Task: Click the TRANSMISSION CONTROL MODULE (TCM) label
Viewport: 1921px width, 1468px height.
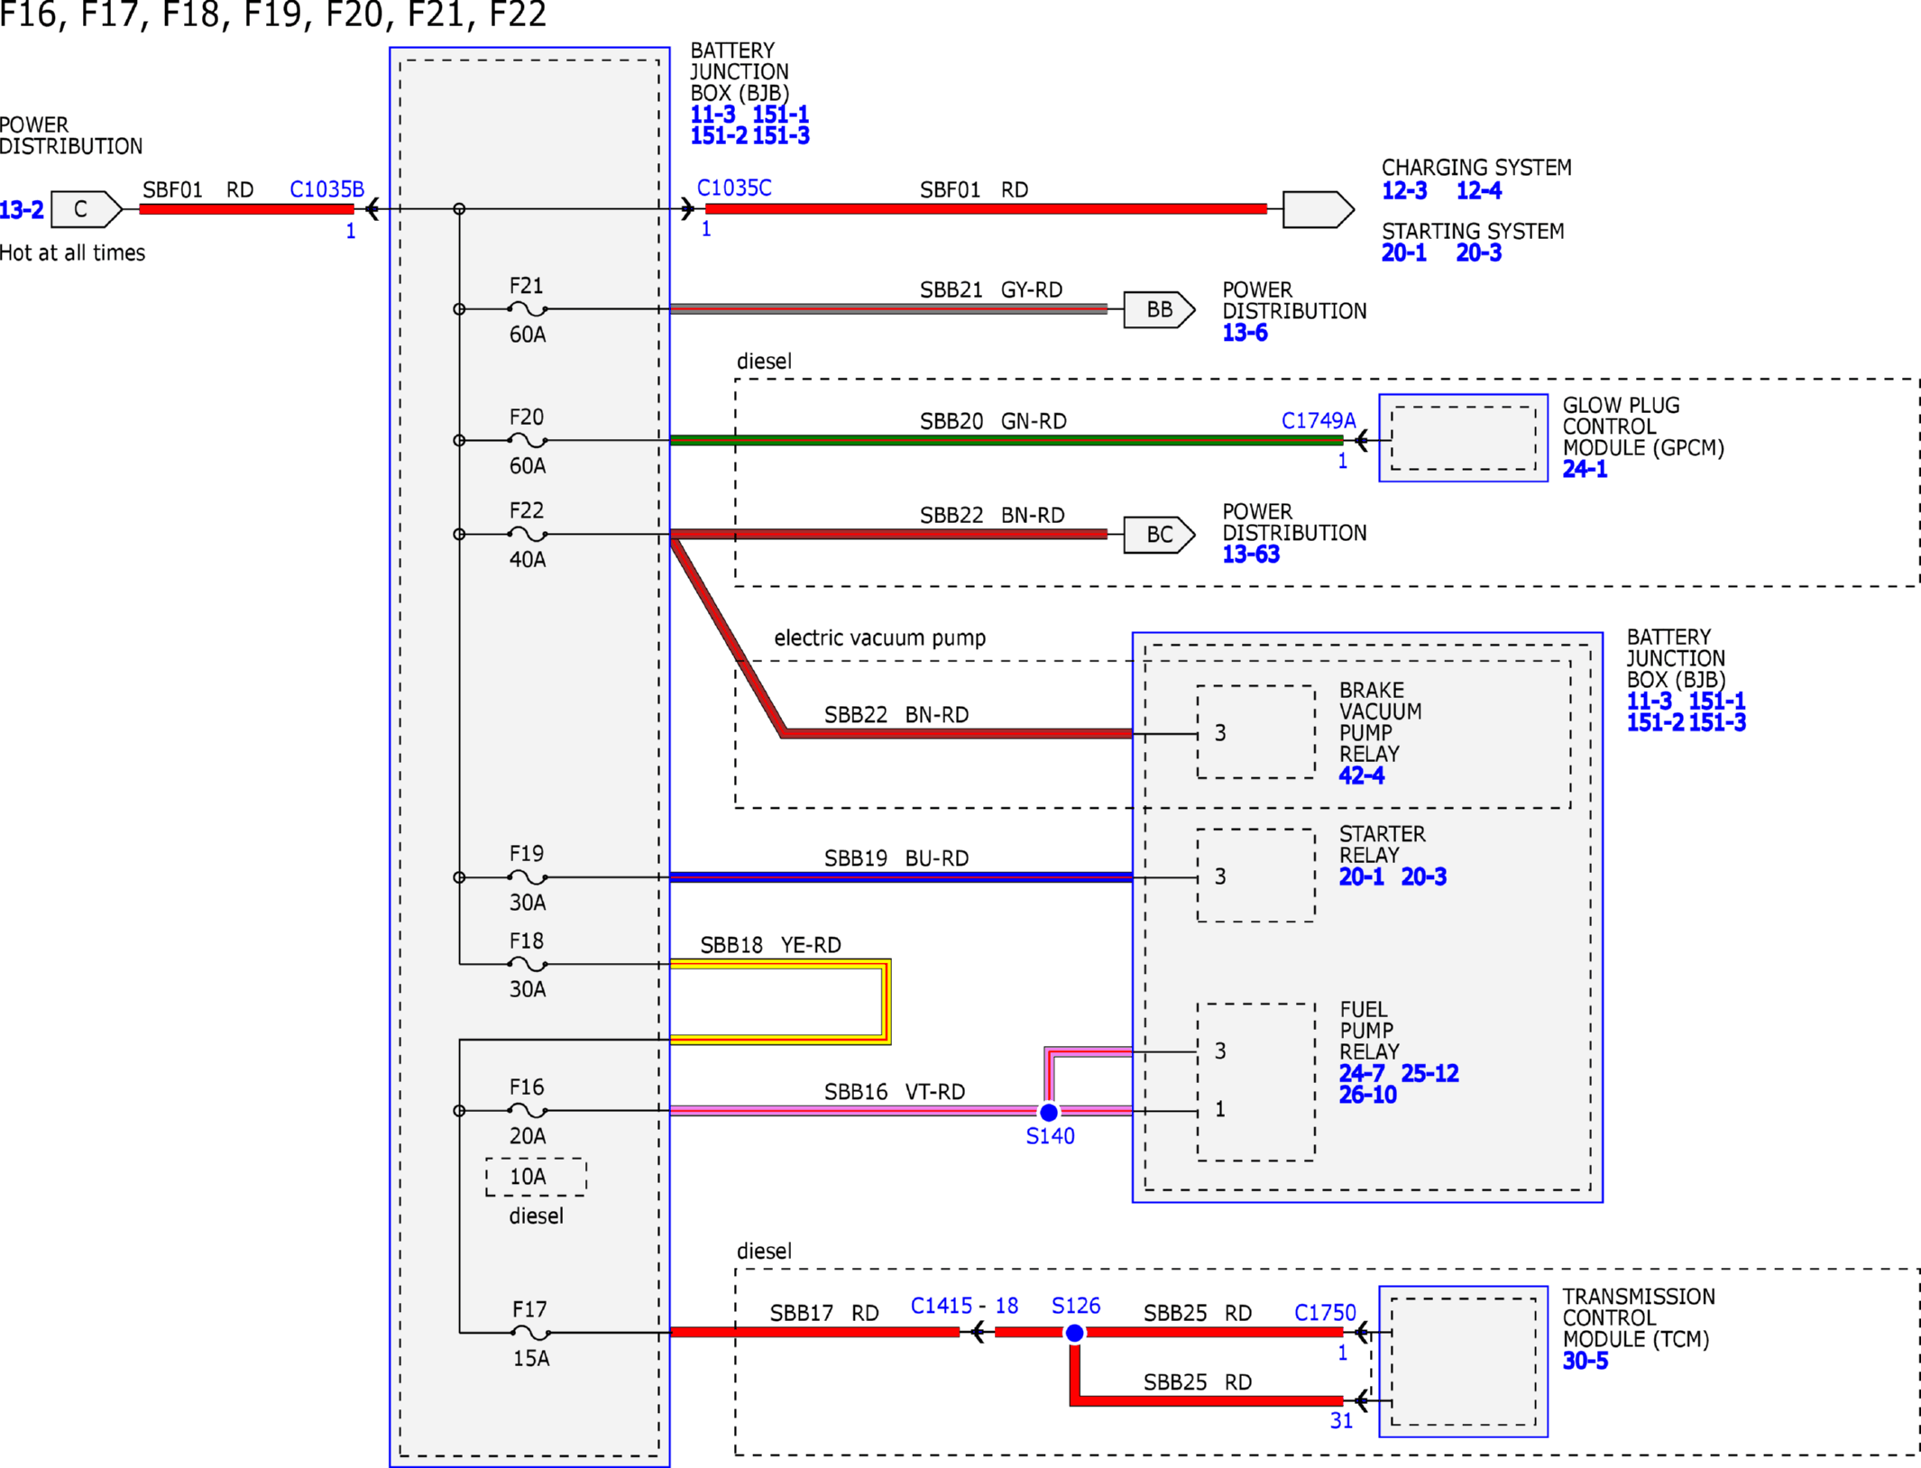Action: [1638, 1317]
